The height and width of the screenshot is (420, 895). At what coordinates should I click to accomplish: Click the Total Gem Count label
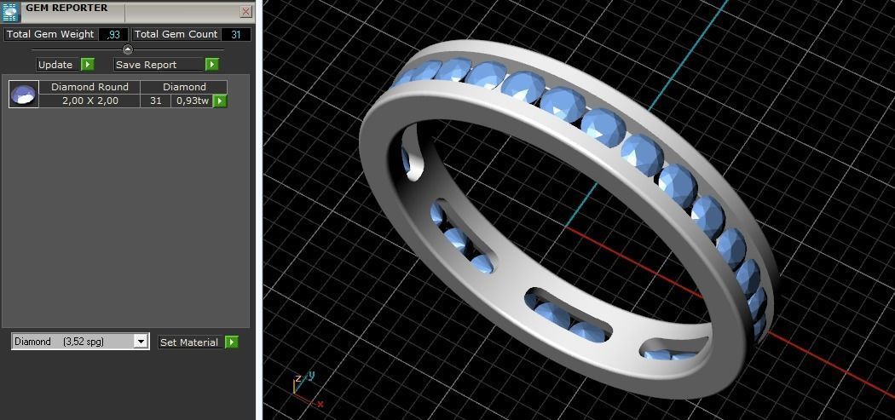176,34
